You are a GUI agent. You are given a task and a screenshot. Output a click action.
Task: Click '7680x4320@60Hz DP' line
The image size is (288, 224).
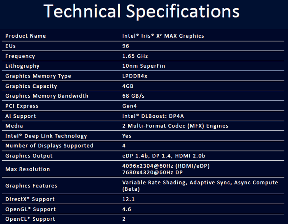pyautogui.click(x=153, y=173)
